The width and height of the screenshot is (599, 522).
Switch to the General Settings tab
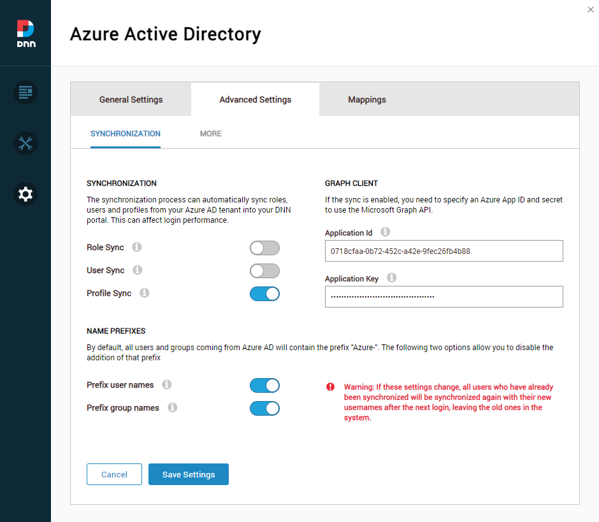coord(131,99)
